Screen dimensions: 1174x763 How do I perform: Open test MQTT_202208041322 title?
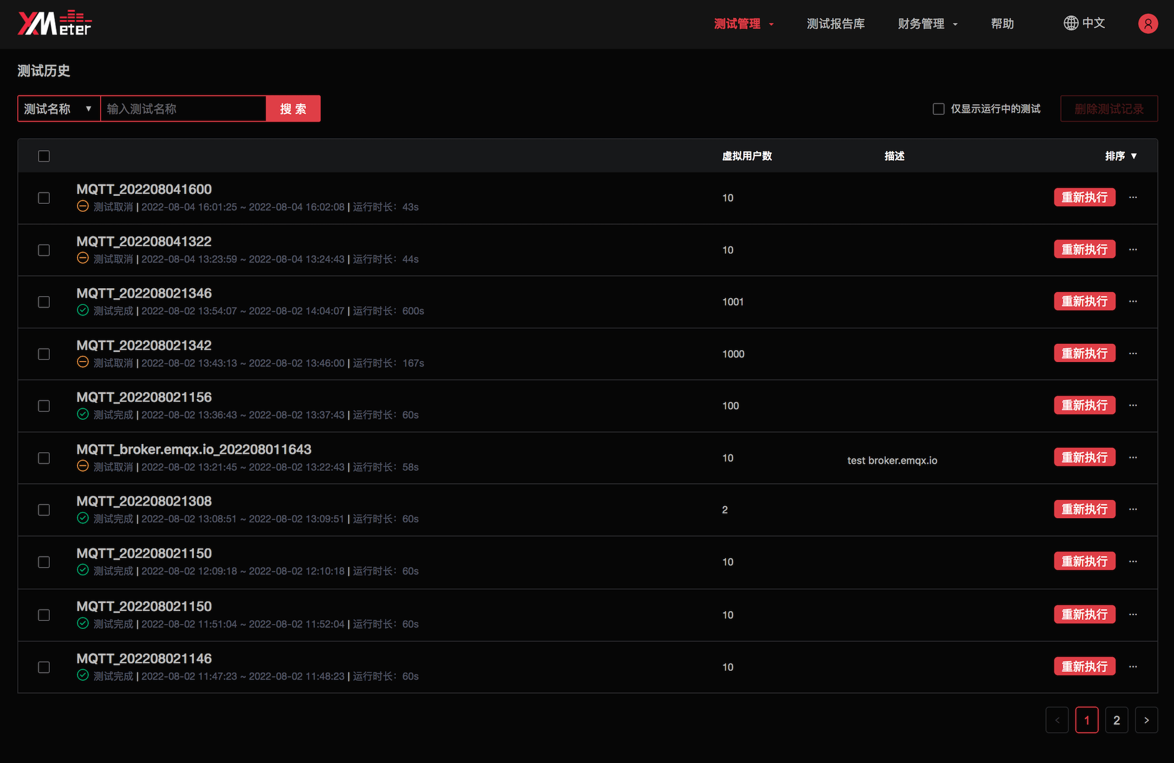click(144, 242)
